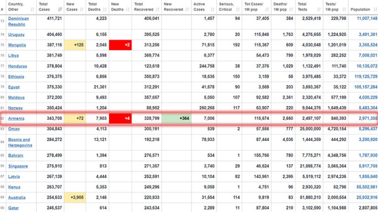
Task: Open Uruguay population 3,491,361 link
Action: point(368,34)
